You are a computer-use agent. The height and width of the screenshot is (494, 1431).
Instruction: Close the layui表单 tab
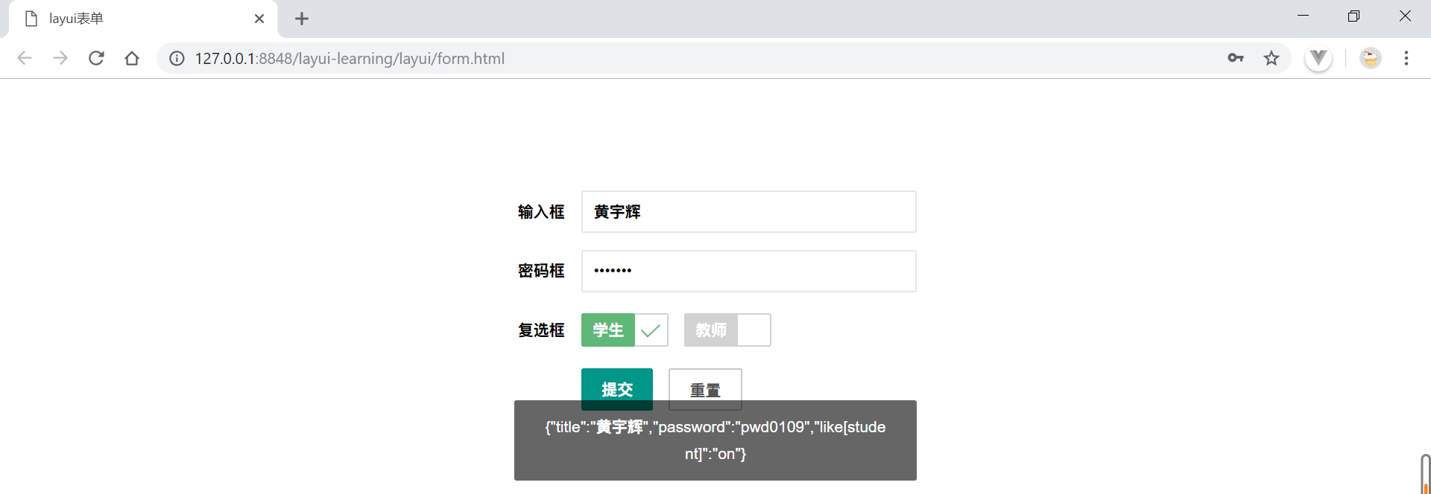(259, 19)
